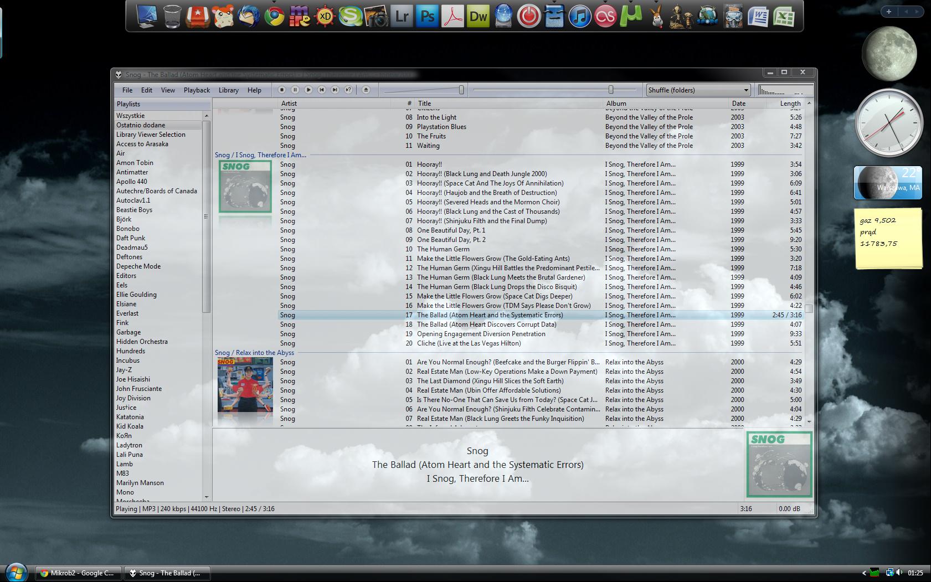Launch Adobe Acrobat from the dock
Screen dimensions: 931x582
click(x=452, y=16)
